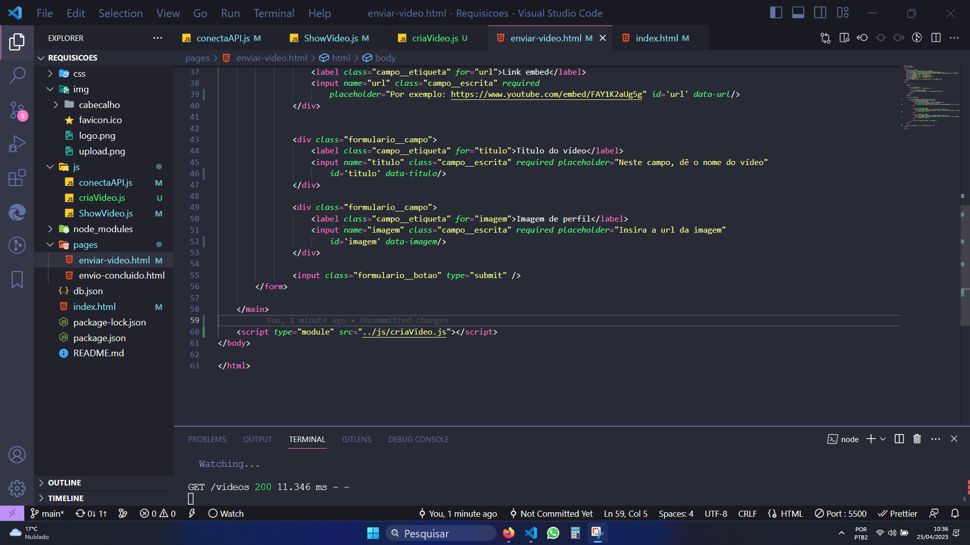Switch to the DEBUG CONSOLE panel tab
970x545 pixels.
pyautogui.click(x=418, y=440)
